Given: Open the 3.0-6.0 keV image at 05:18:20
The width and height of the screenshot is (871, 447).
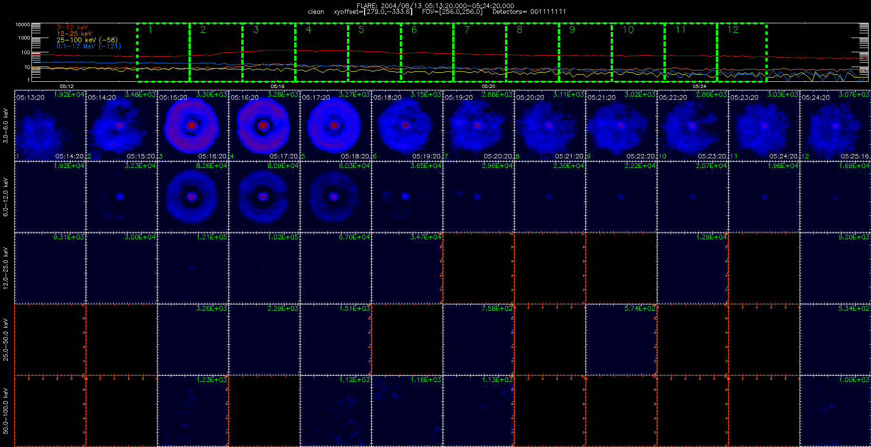Looking at the screenshot, I should click(407, 125).
